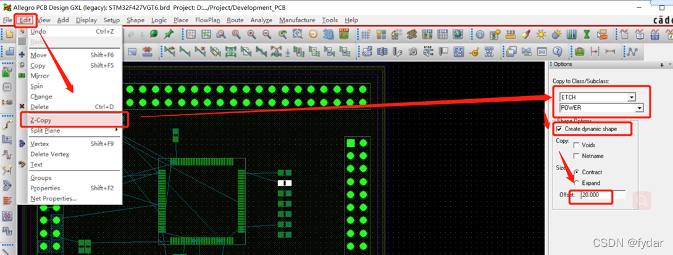This screenshot has width=673, height=255.
Task: Click the camera snapshot icon
Action: coord(412,52)
